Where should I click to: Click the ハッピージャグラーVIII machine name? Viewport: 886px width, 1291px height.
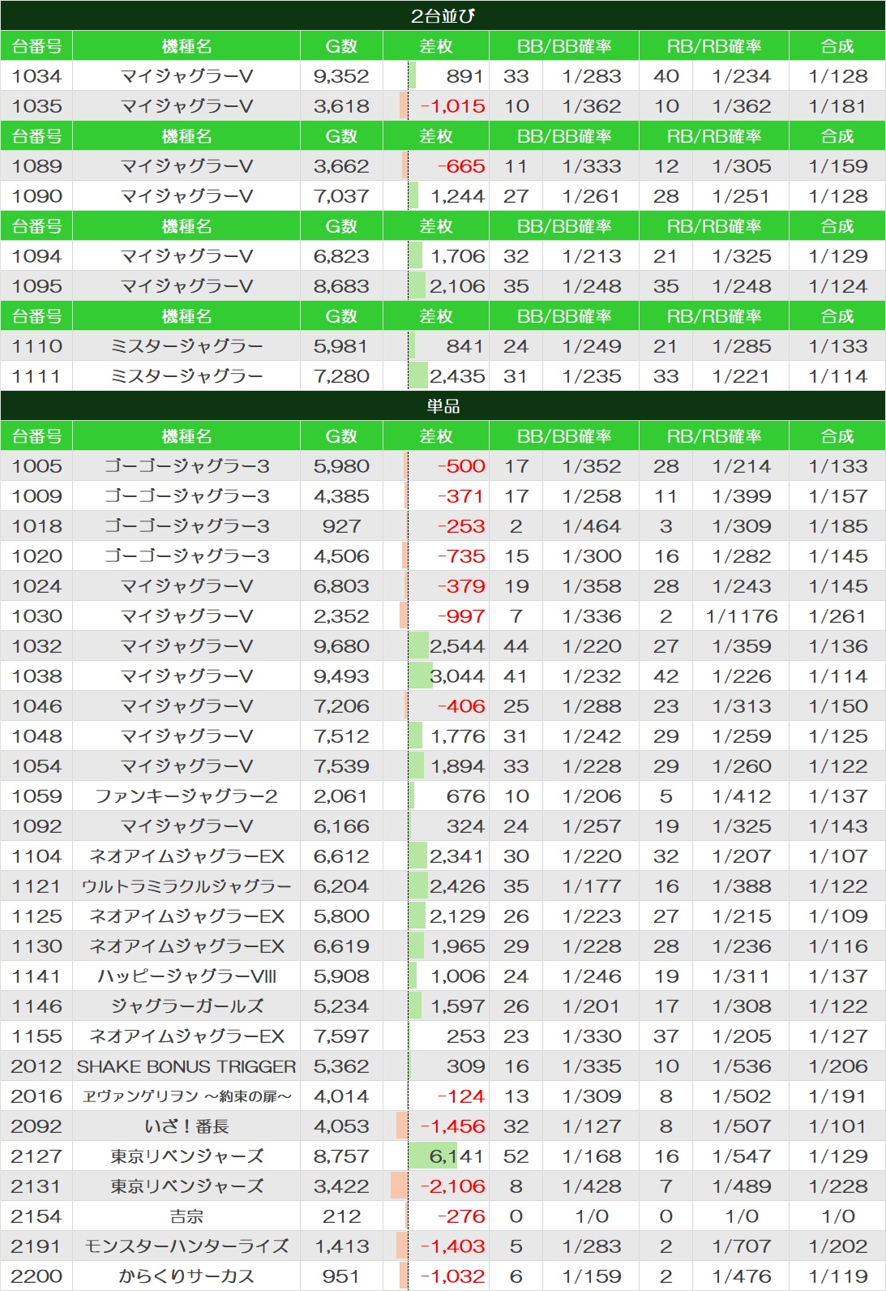[x=186, y=976]
